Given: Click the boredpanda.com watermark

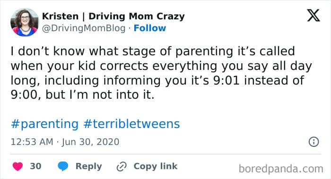Looking at the screenshot, I should point(281,169).
